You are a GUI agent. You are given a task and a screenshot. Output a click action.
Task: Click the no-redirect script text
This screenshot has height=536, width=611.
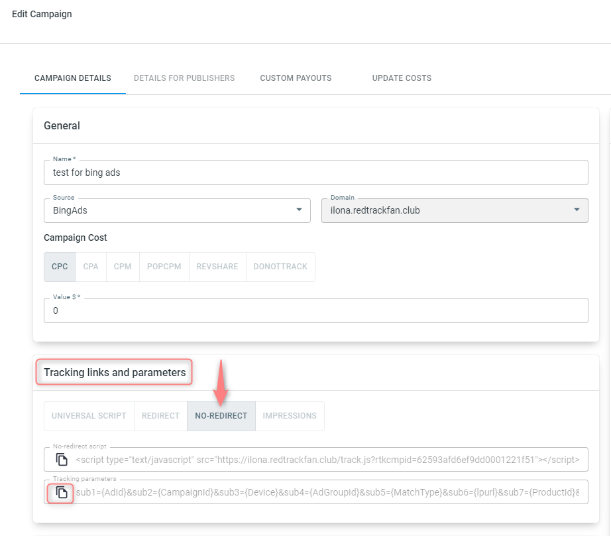click(x=327, y=460)
